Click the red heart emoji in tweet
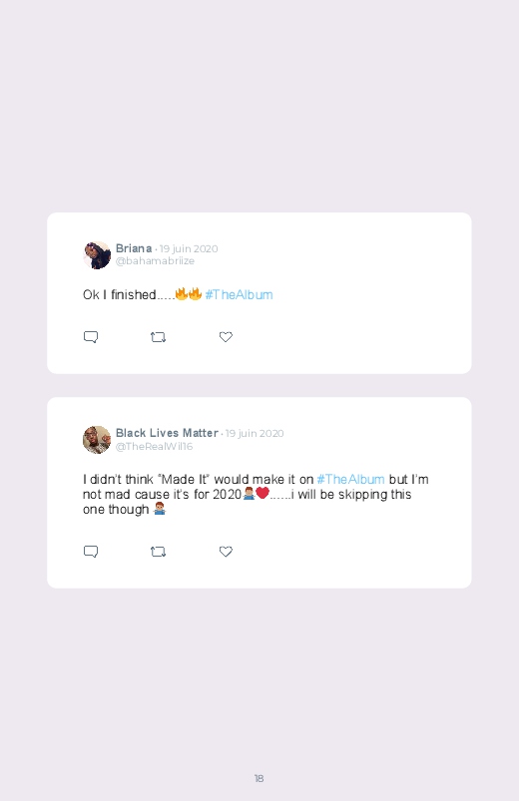Viewport: 519px width, 801px height. click(x=262, y=493)
